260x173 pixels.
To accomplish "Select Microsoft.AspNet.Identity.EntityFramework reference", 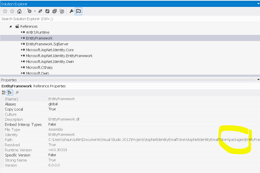I will click(x=59, y=56).
